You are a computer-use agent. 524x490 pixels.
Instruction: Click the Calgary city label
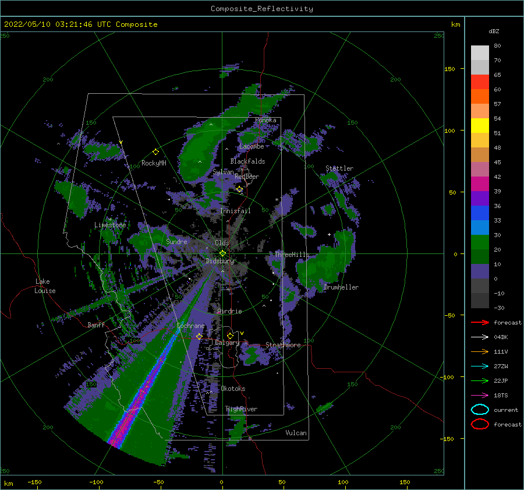[227, 343]
